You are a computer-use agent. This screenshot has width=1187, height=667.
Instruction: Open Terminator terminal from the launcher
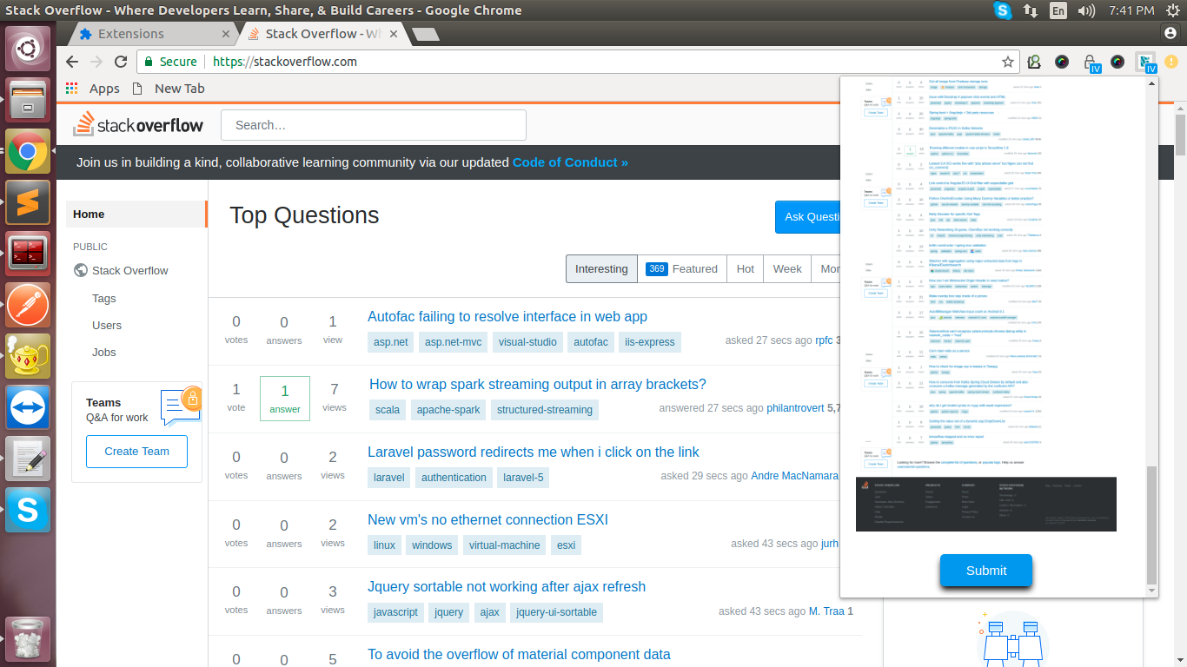[28, 254]
